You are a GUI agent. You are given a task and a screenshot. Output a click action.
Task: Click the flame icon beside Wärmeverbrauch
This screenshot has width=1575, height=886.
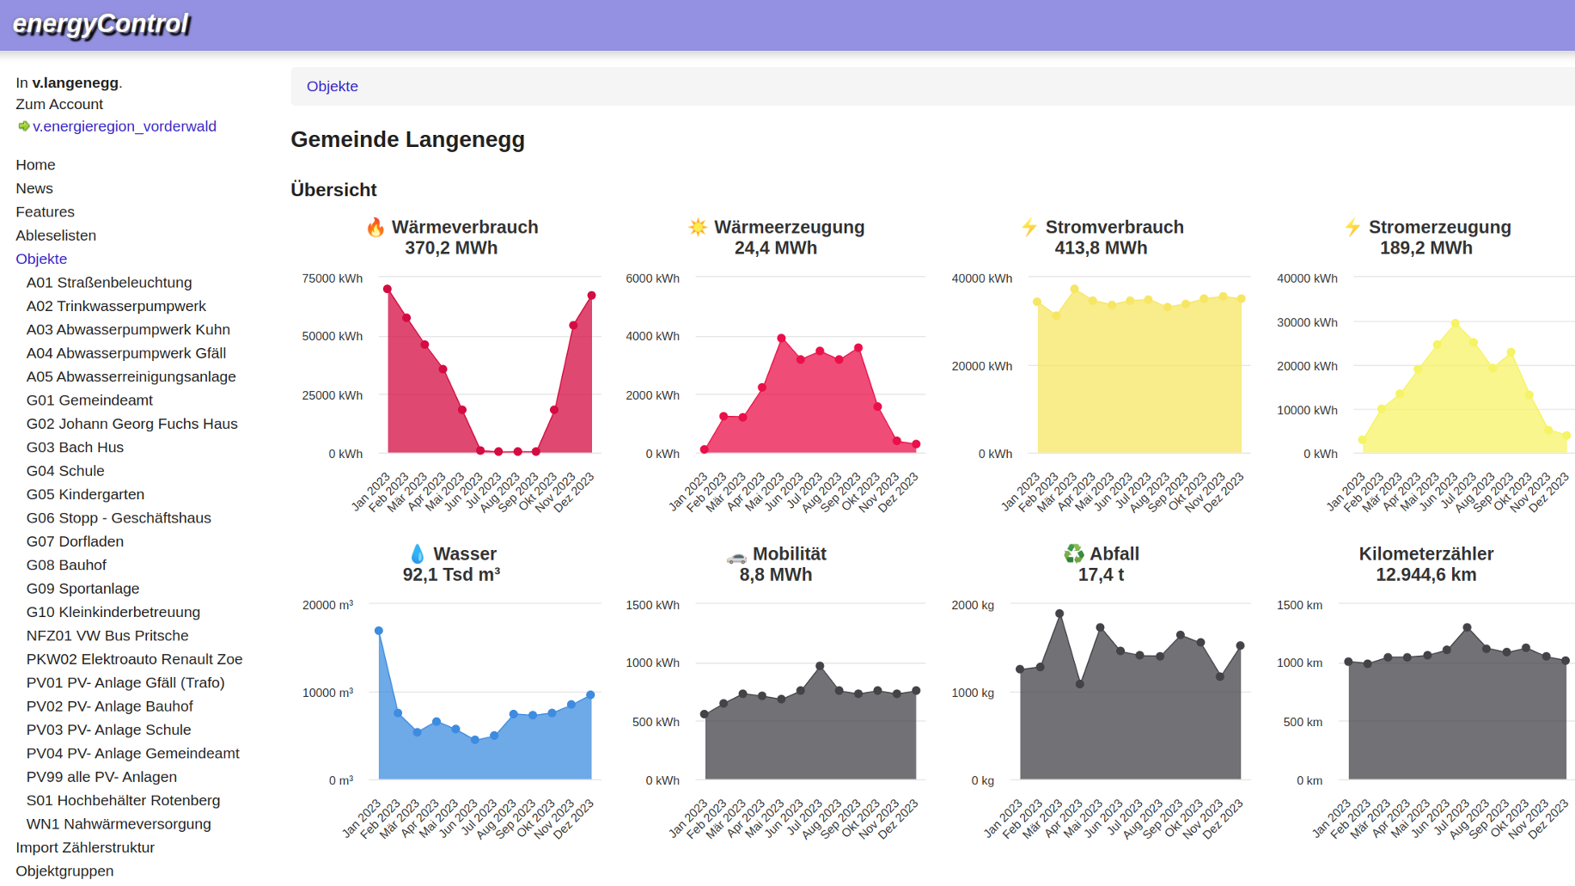pos(375,227)
